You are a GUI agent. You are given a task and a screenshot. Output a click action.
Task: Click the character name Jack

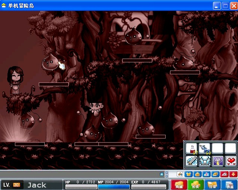37,185
